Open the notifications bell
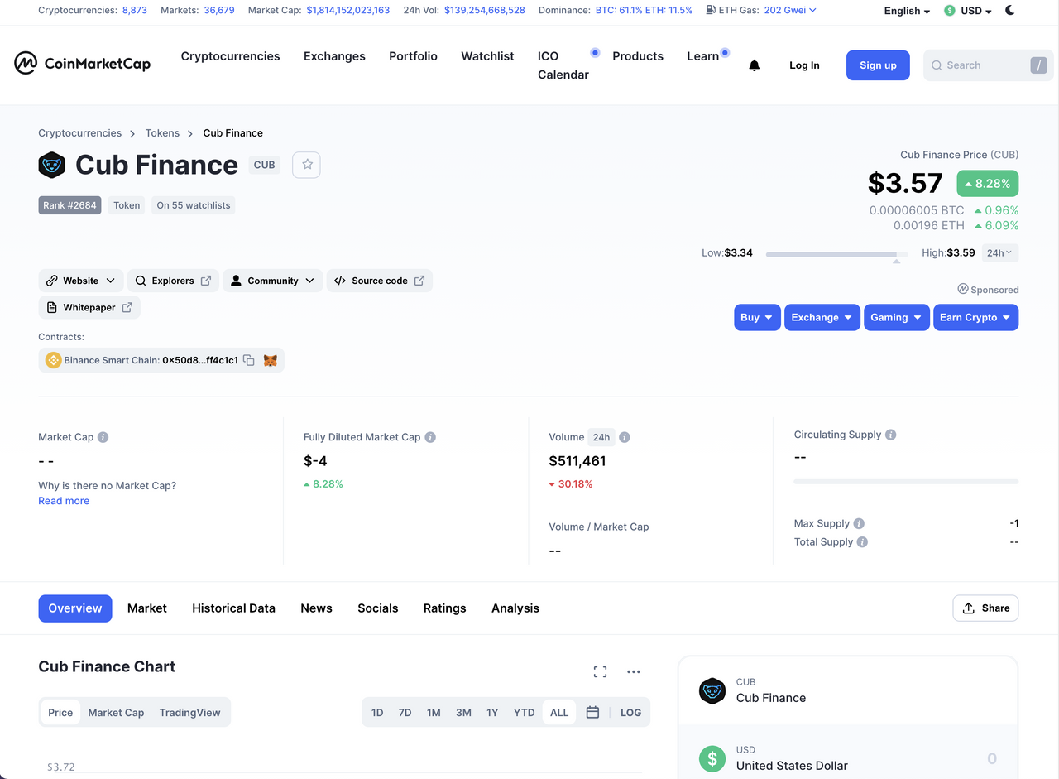The width and height of the screenshot is (1059, 779). 754,65
